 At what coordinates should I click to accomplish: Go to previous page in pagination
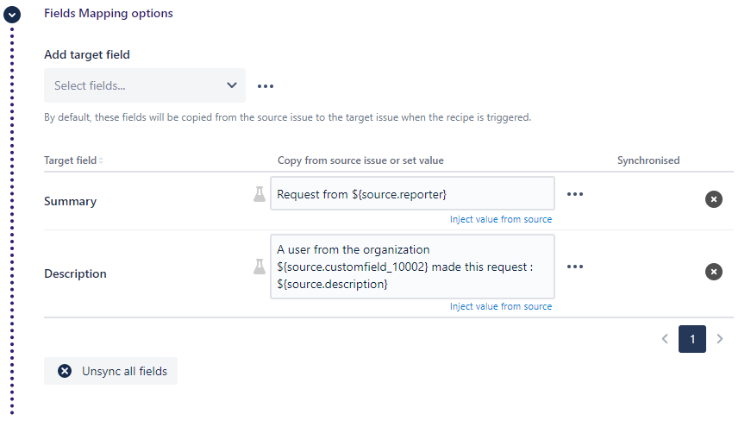(x=665, y=339)
